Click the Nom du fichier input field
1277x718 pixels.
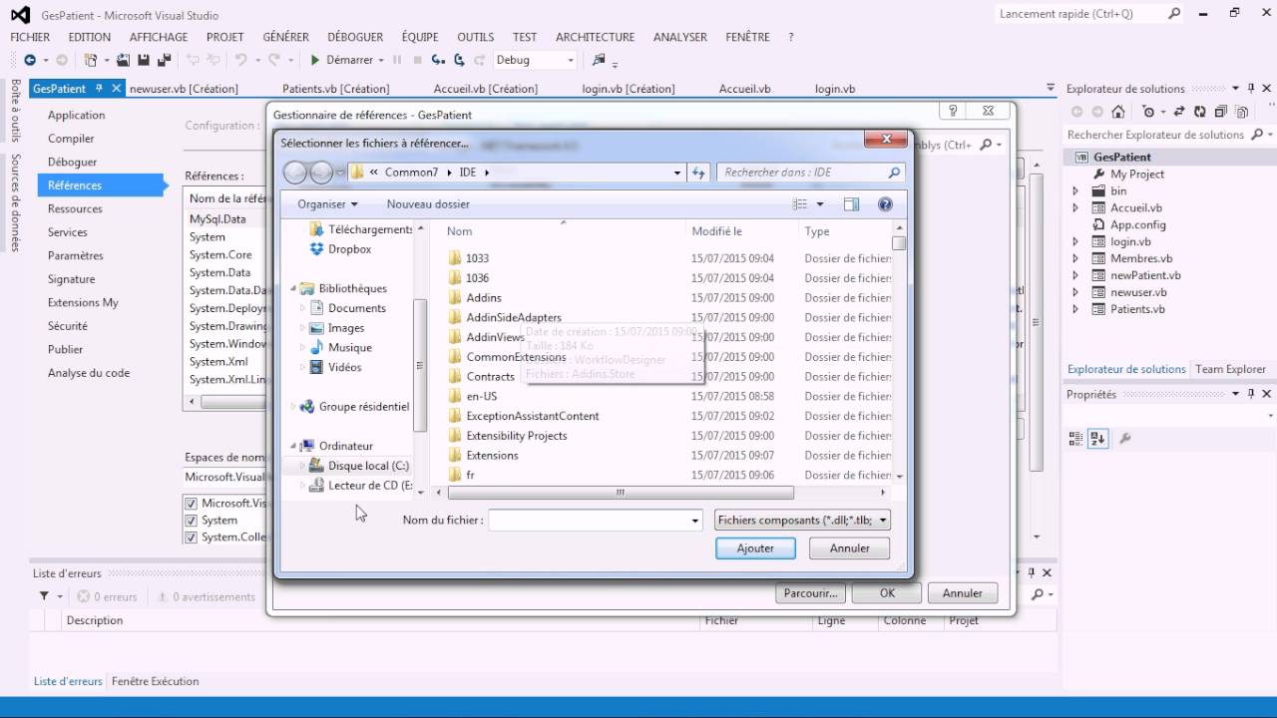[588, 521]
